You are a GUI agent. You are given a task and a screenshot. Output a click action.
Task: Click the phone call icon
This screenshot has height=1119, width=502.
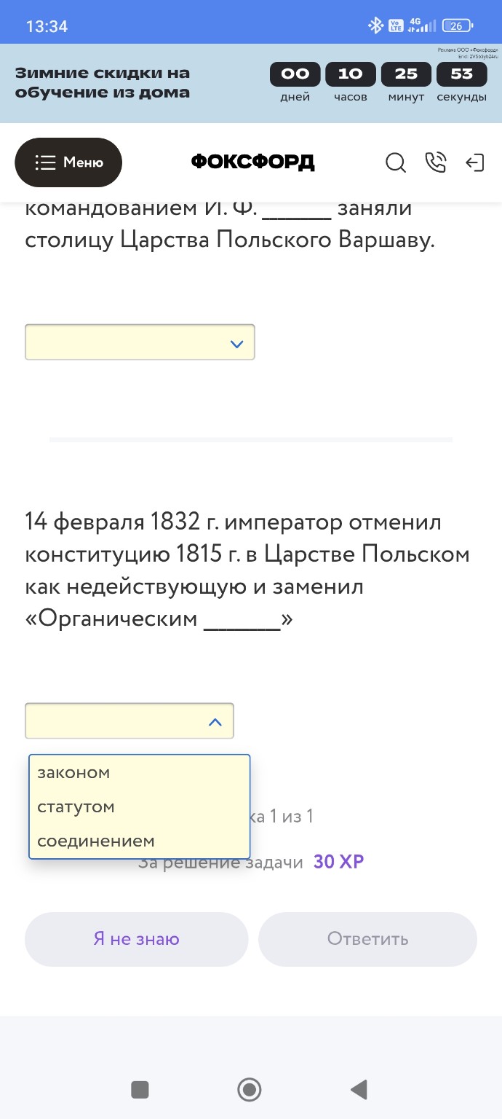(x=437, y=163)
